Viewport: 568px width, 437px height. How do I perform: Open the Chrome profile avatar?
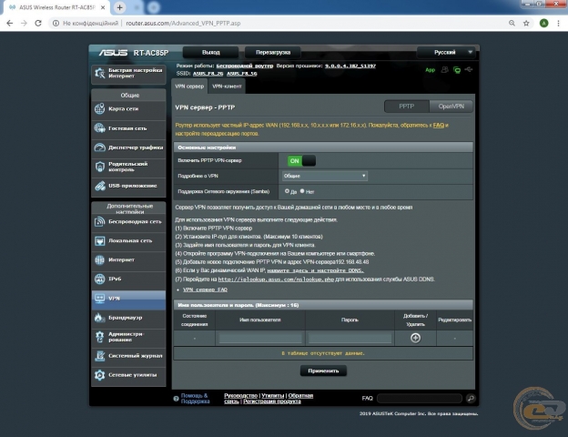[x=543, y=23]
